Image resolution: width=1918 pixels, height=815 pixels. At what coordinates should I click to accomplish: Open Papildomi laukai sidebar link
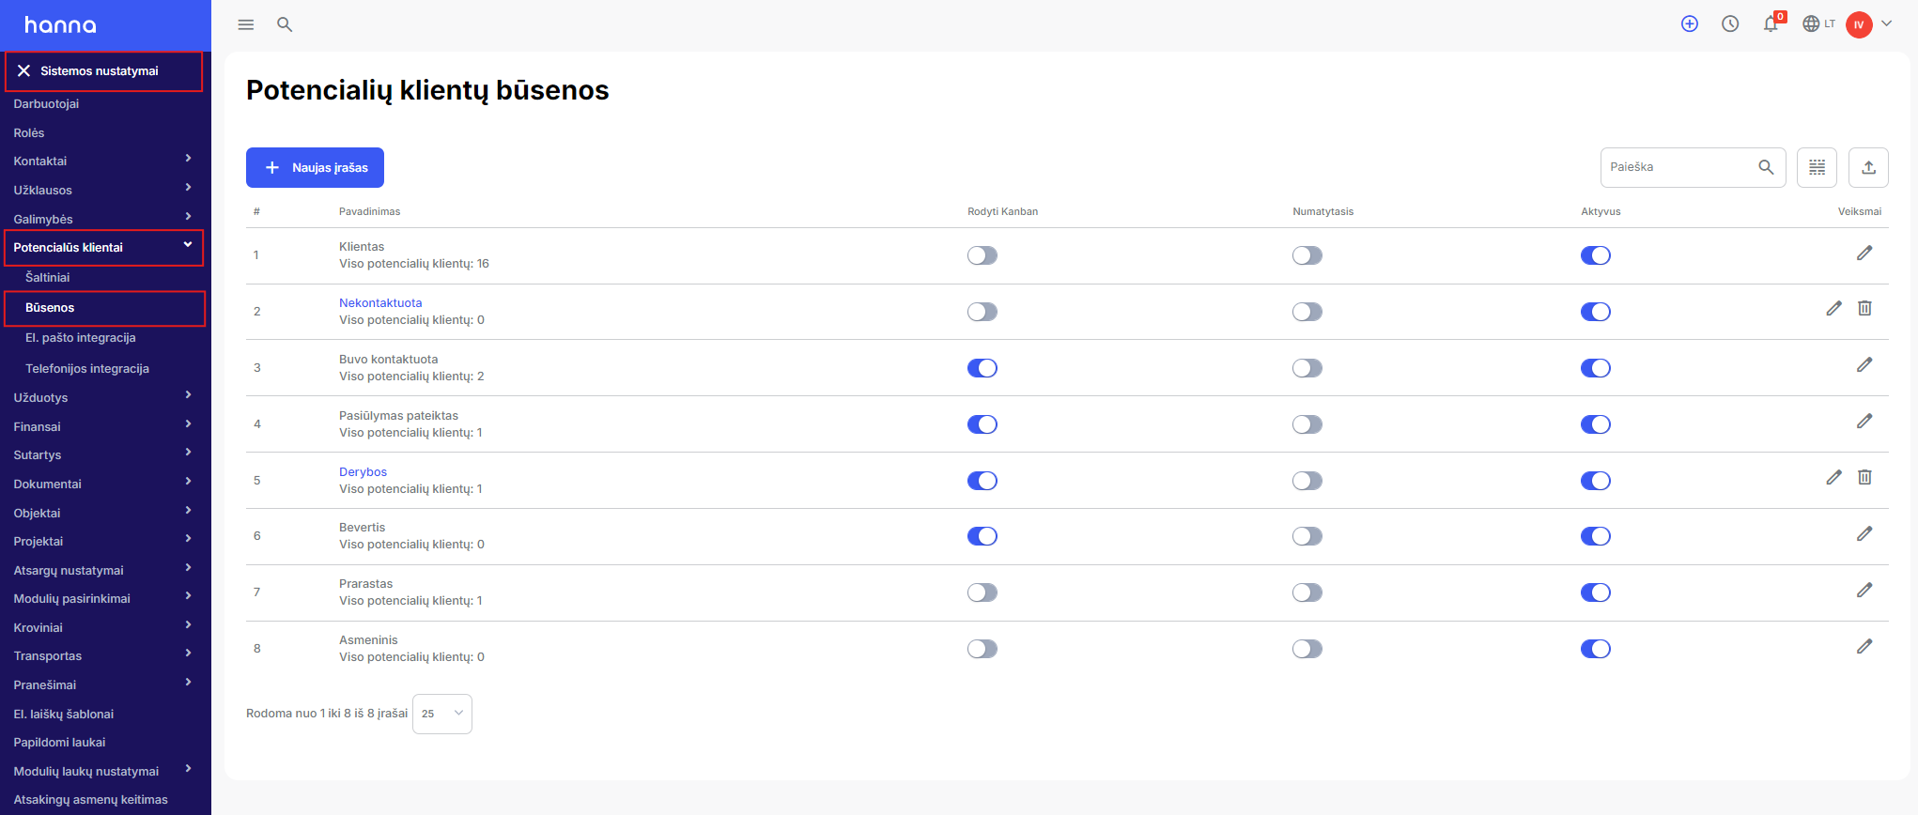pos(59,743)
